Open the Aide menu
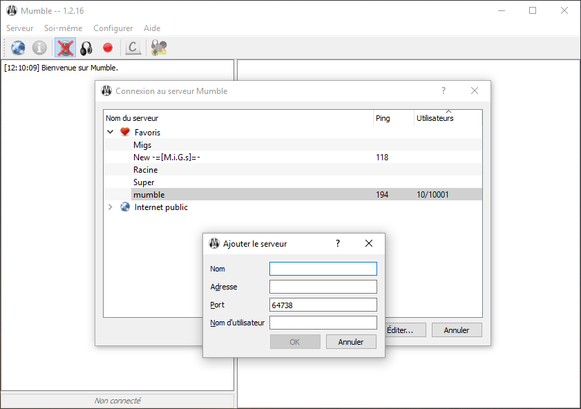This screenshot has width=581, height=409. [x=152, y=28]
